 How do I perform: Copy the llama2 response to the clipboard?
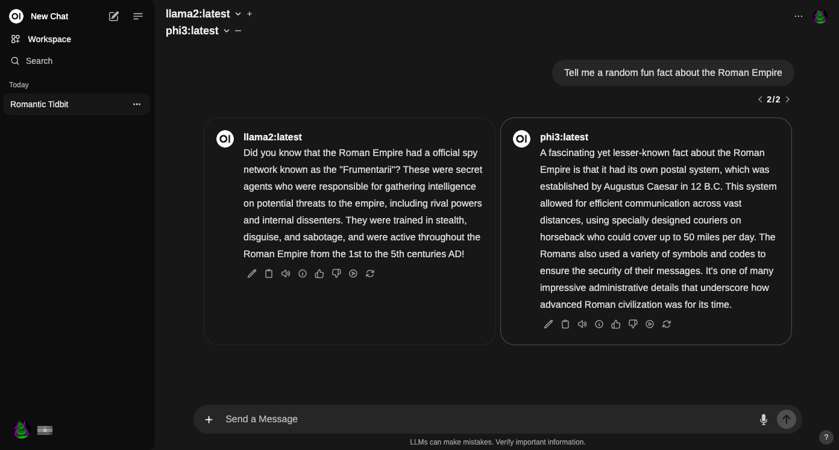(x=269, y=273)
